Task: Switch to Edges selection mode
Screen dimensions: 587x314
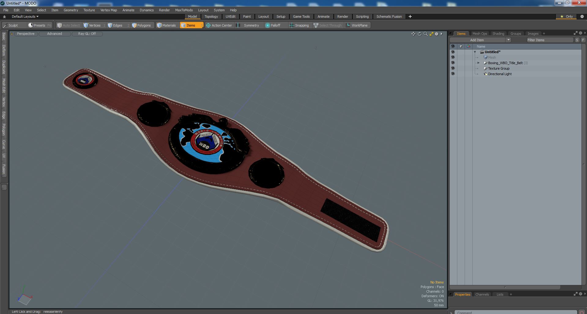Action: (x=118, y=25)
